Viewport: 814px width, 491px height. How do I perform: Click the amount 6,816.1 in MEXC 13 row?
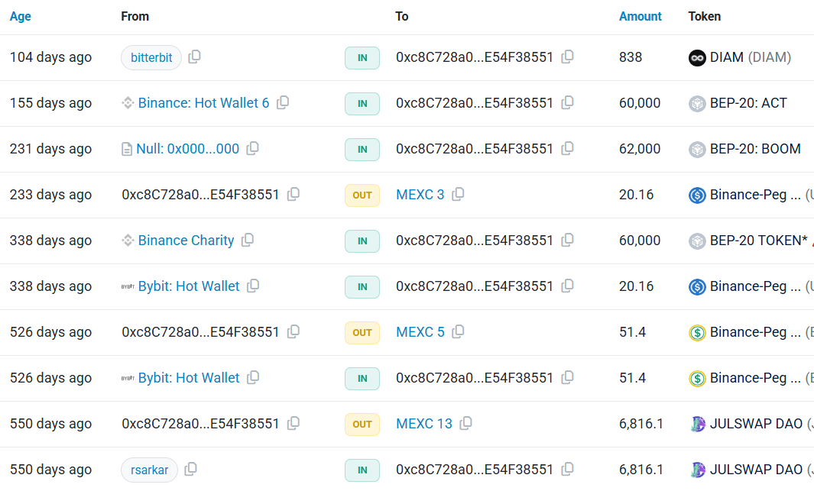[x=640, y=424]
